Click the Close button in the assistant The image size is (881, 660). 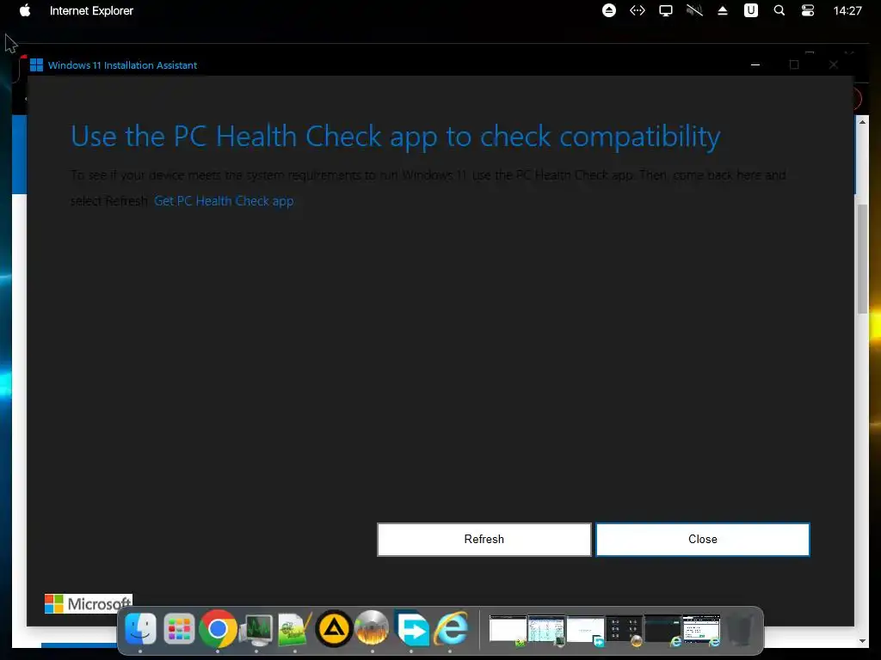702,540
